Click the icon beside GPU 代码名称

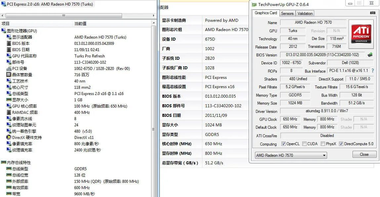(9, 56)
